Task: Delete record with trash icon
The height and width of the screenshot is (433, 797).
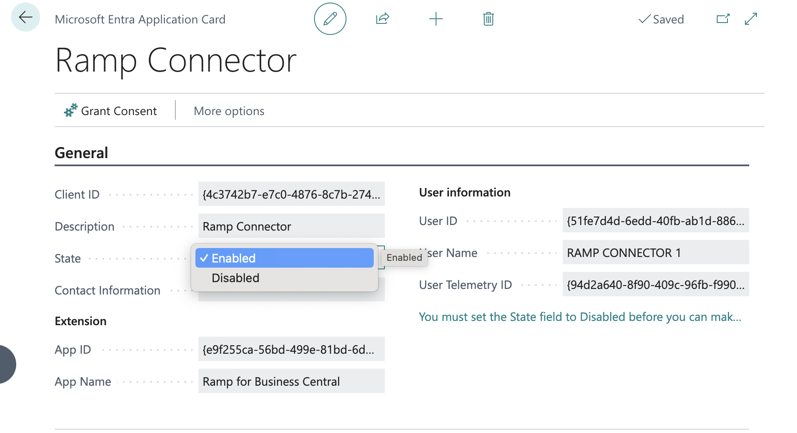Action: pos(489,19)
